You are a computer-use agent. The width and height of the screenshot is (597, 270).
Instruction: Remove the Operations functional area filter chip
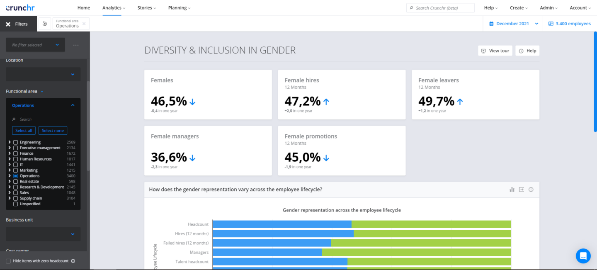84,24
